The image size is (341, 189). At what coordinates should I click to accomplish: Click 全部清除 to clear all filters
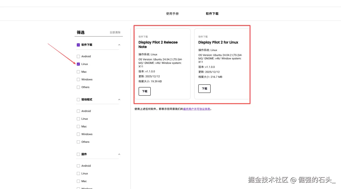(115, 32)
